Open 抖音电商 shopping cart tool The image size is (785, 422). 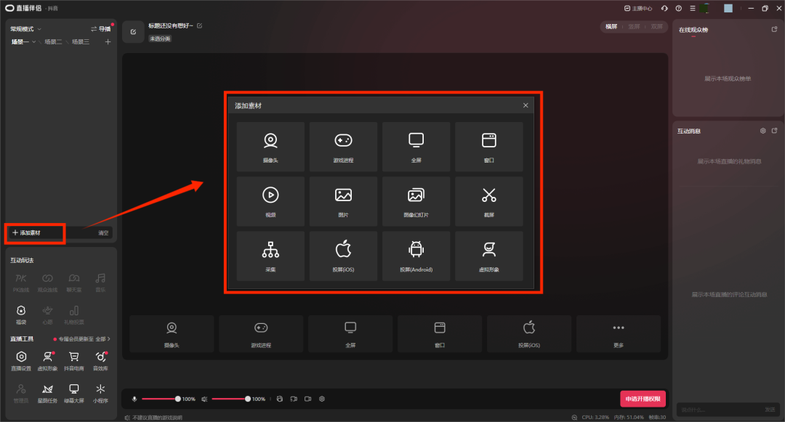coord(73,360)
